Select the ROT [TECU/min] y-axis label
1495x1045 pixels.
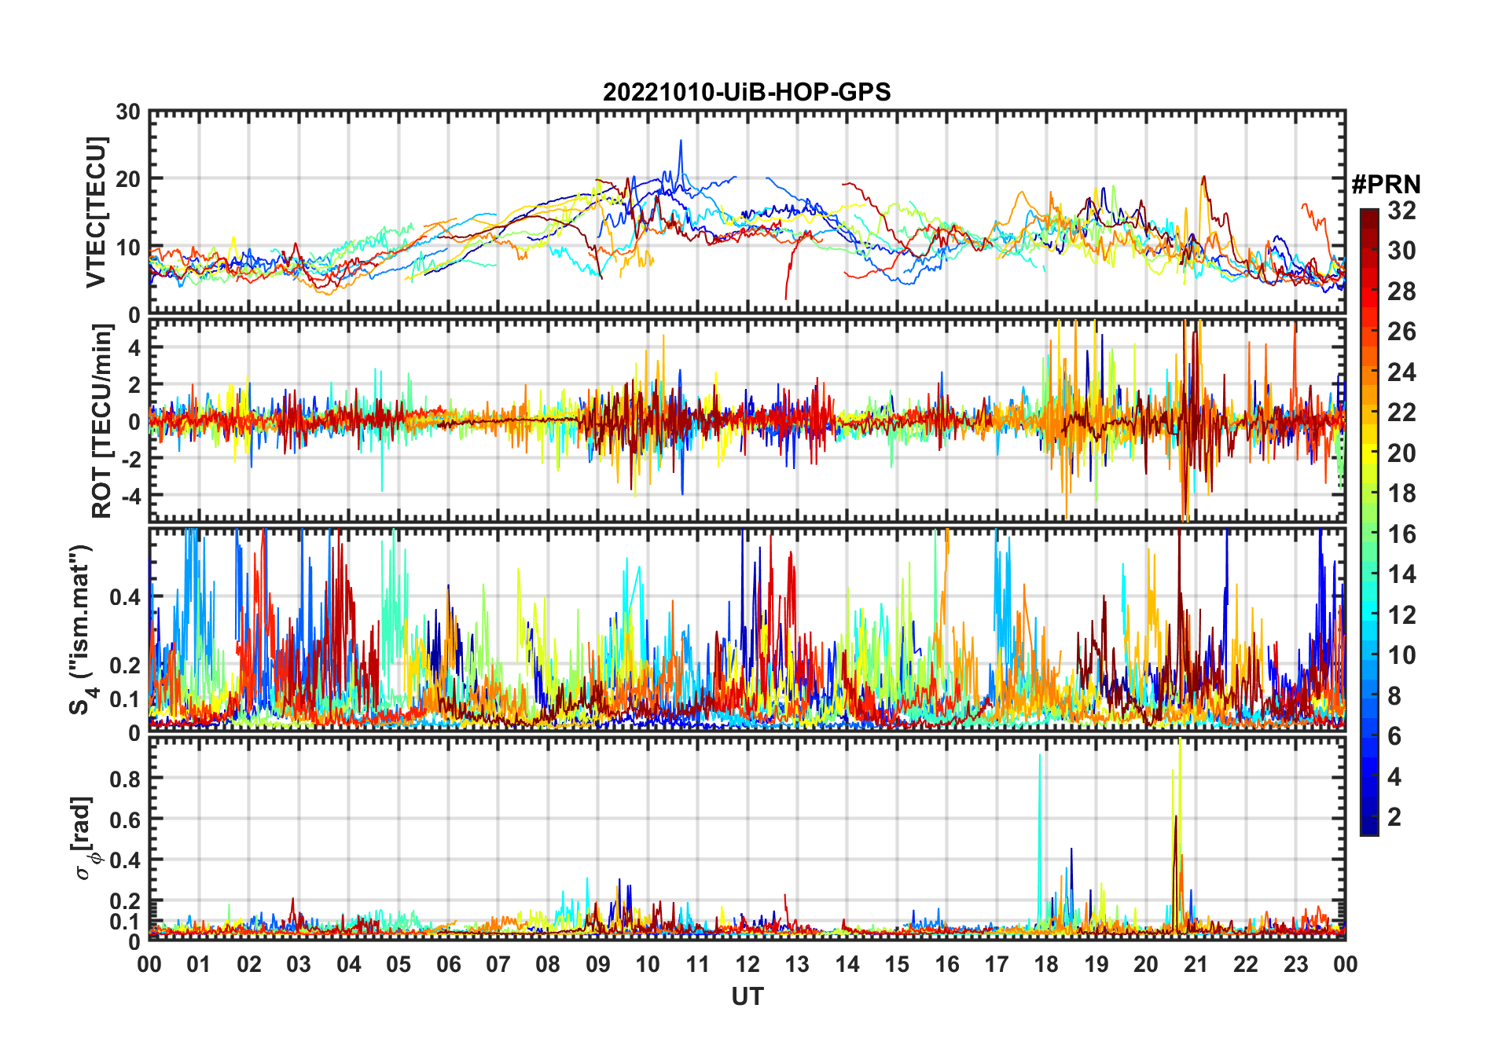(x=101, y=421)
